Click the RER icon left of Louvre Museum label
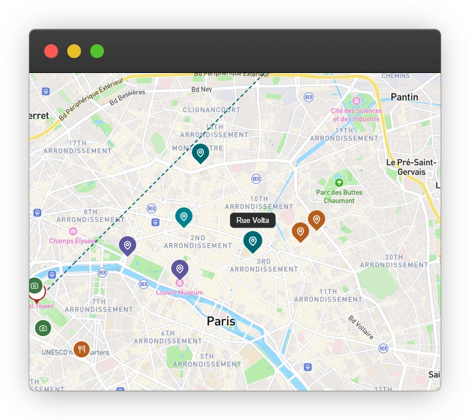The image size is (470, 420). click(144, 284)
